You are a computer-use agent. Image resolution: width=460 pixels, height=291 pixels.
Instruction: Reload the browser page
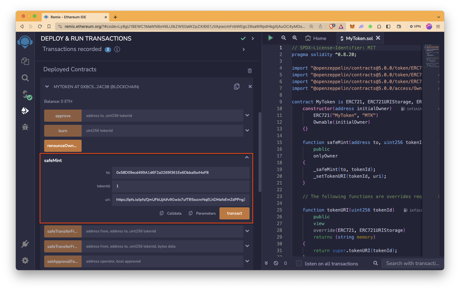40,26
